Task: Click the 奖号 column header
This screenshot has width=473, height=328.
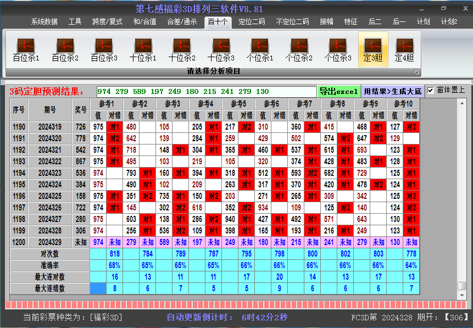Action: coord(81,110)
